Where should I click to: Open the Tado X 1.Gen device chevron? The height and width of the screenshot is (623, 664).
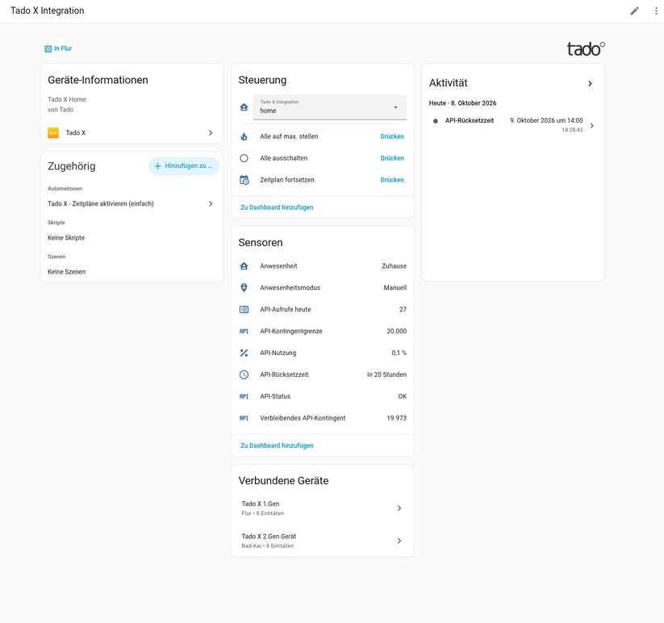pos(399,508)
